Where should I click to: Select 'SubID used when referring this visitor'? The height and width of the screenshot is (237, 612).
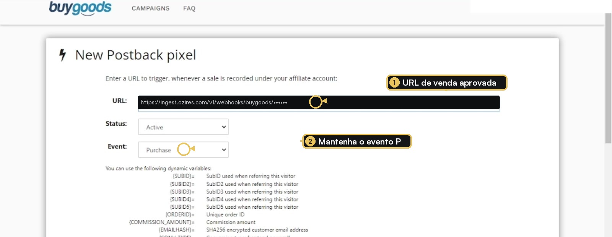coord(251,176)
